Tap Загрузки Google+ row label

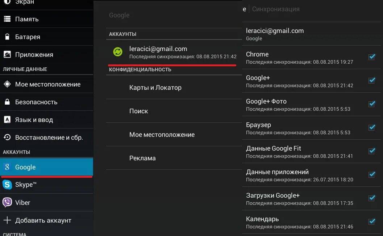click(x=273, y=195)
